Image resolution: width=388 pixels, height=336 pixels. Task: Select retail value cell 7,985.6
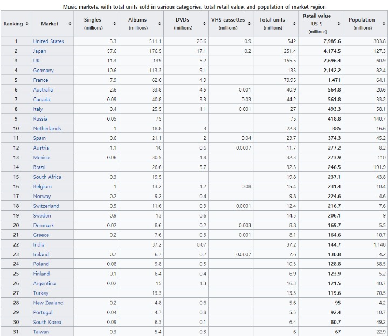[x=321, y=41]
